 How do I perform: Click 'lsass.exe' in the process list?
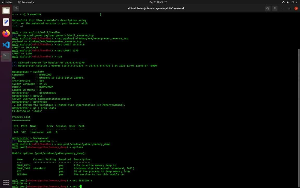tap(37, 132)
